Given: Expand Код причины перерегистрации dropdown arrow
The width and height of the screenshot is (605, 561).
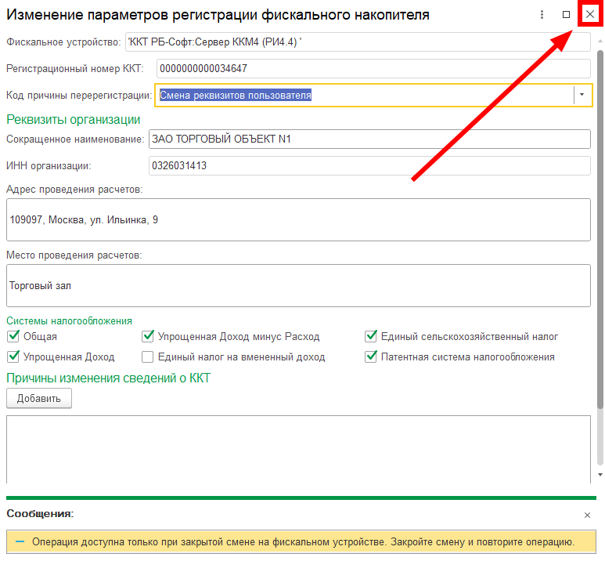Looking at the screenshot, I should (x=582, y=95).
